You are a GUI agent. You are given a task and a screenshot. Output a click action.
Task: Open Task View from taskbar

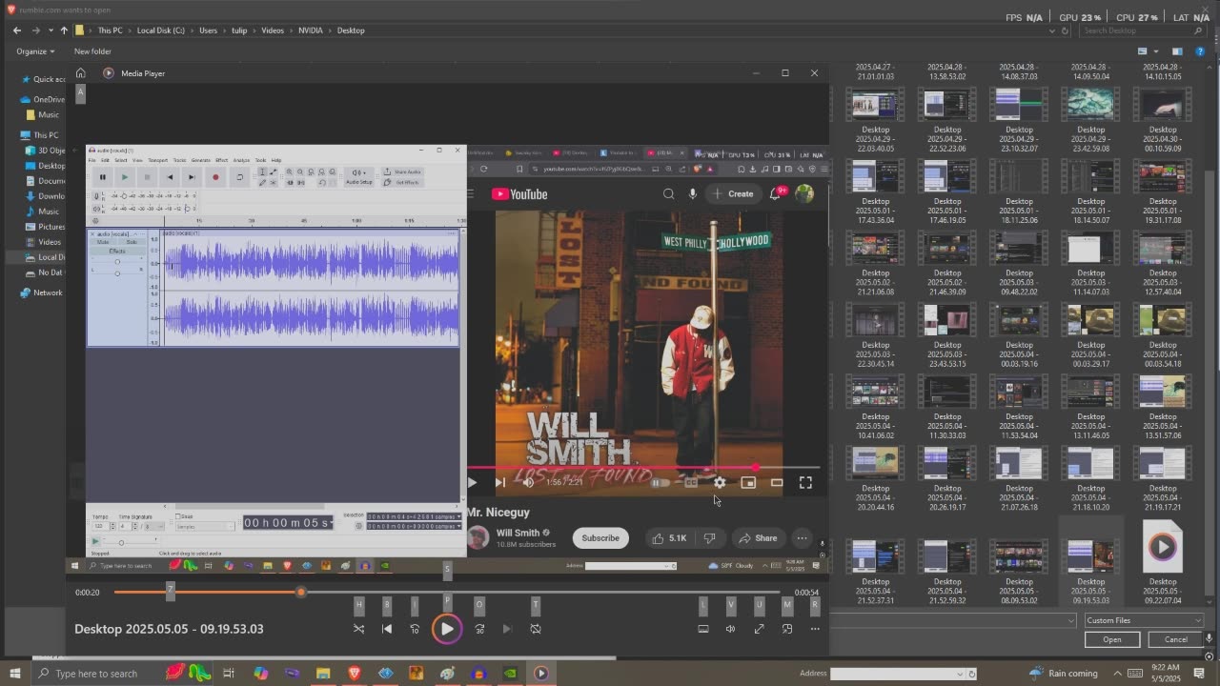point(229,674)
